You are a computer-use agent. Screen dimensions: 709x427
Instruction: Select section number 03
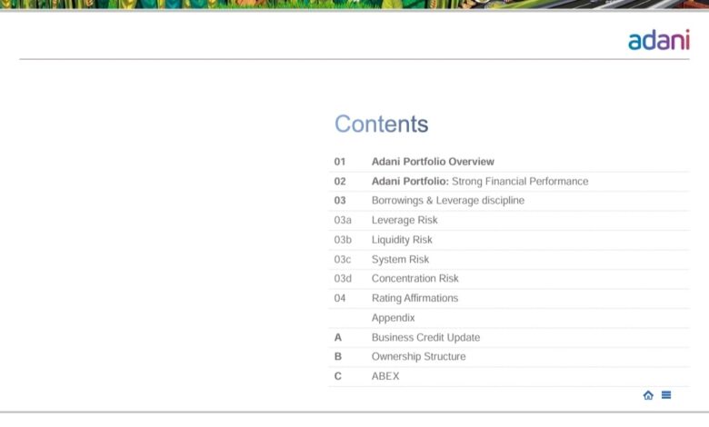point(340,201)
